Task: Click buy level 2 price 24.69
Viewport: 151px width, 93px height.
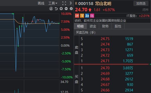Action: (105, 74)
